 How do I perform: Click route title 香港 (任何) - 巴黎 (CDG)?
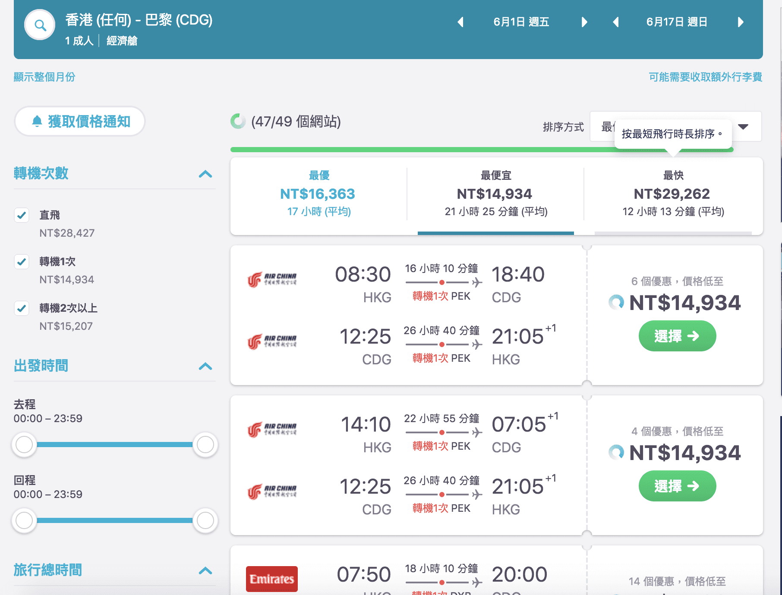click(x=139, y=20)
